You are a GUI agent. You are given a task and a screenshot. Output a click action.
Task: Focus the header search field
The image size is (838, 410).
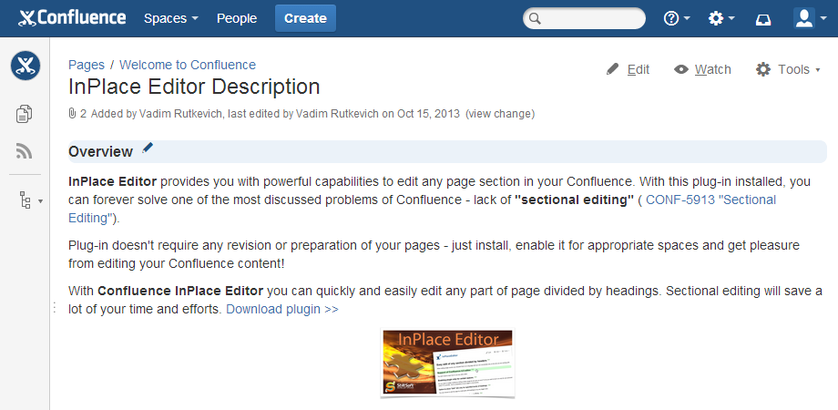(584, 18)
